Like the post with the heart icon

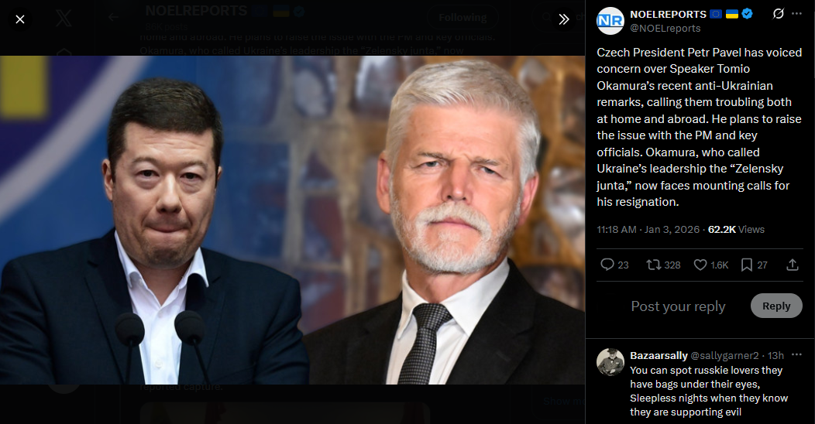711,265
